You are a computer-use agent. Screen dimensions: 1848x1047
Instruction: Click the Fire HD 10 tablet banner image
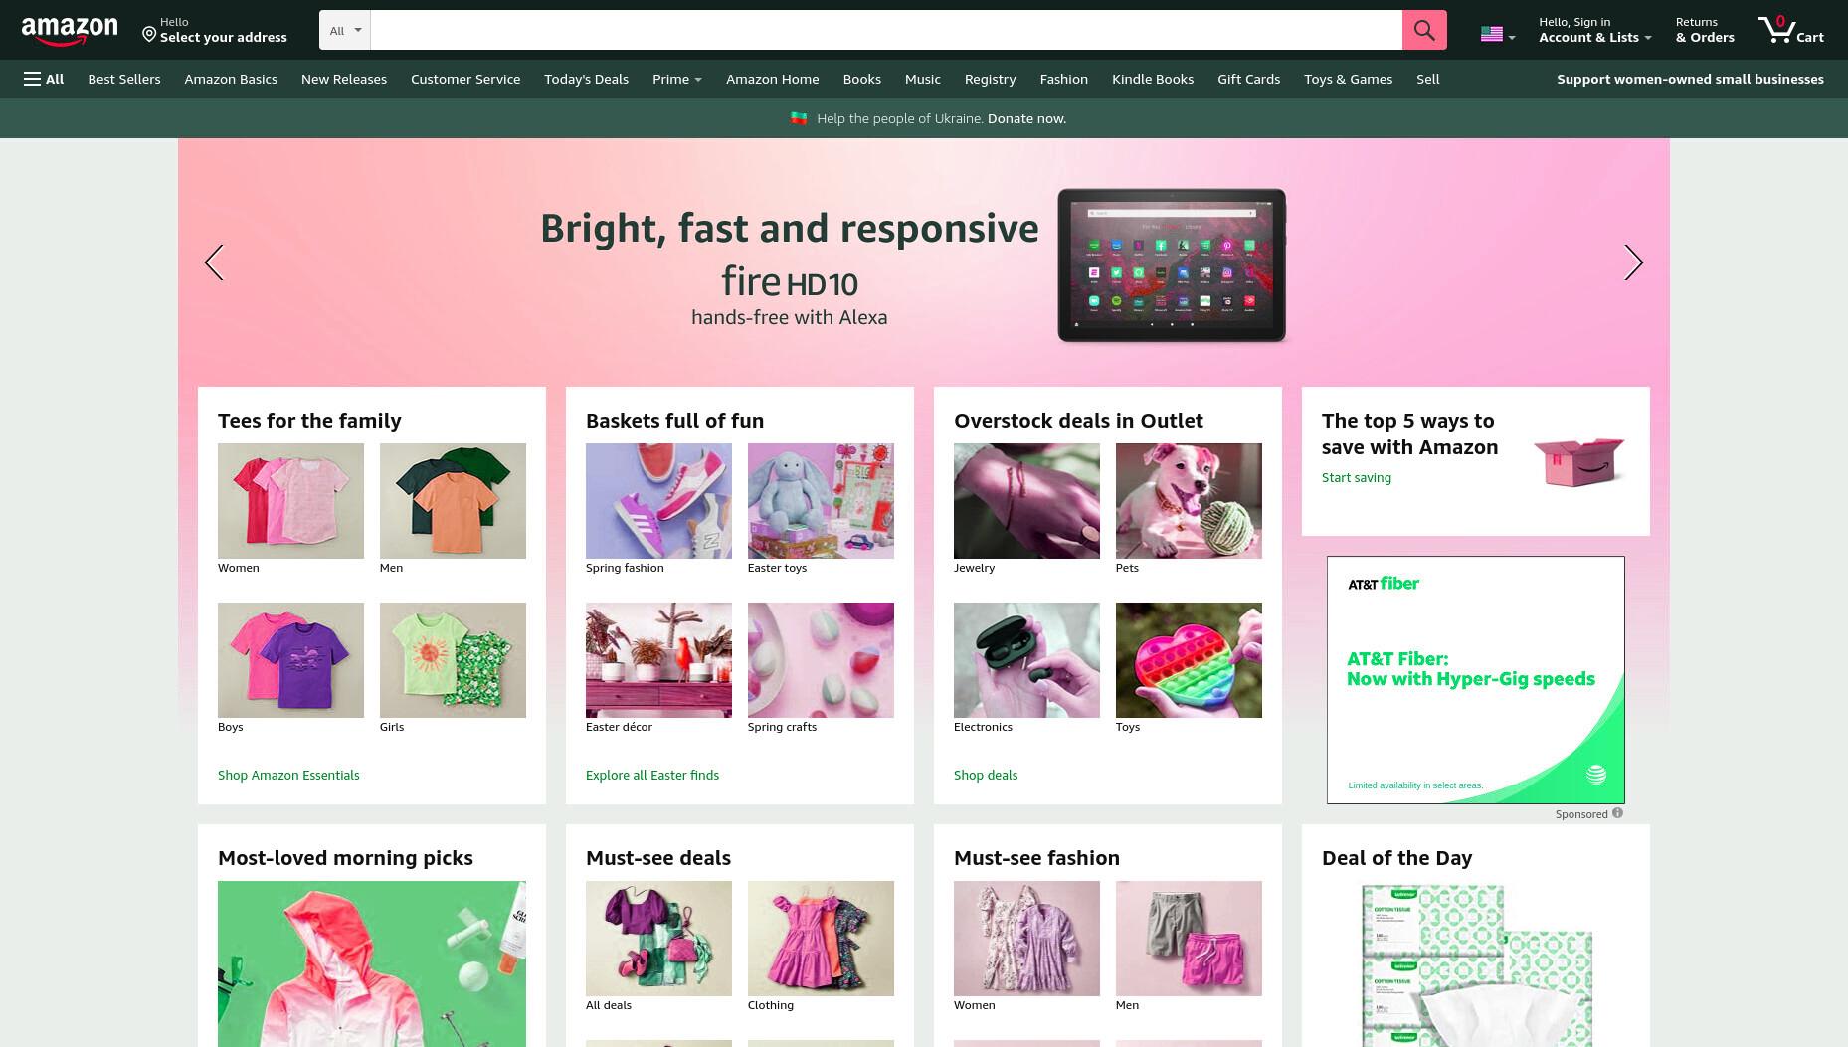click(x=1172, y=265)
